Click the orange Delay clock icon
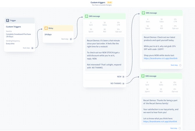Image resolution: width=195 pixels, height=131 pixels. tap(46, 28)
